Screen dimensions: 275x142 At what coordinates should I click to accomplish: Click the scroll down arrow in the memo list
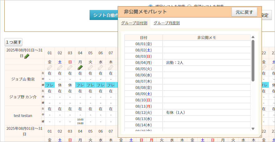(x=253, y=129)
